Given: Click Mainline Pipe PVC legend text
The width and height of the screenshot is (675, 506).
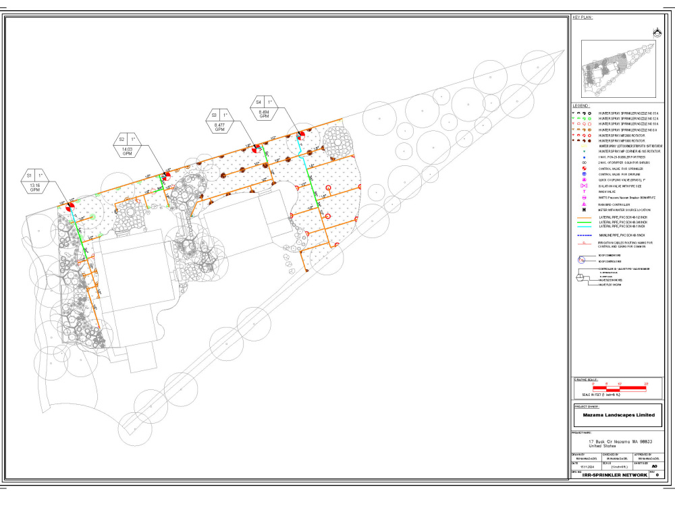Looking at the screenshot, I should click(622, 235).
